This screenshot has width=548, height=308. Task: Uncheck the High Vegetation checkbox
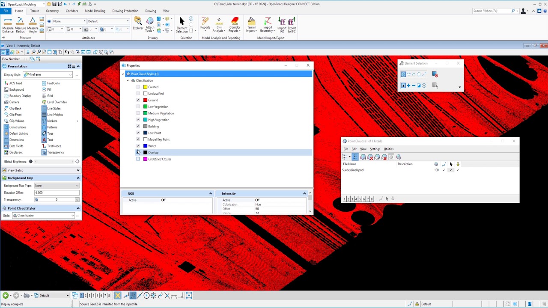point(138,120)
